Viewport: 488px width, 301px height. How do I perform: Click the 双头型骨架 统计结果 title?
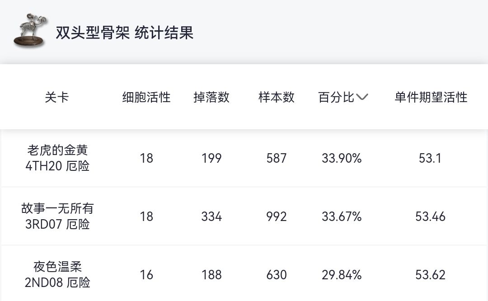125,33
